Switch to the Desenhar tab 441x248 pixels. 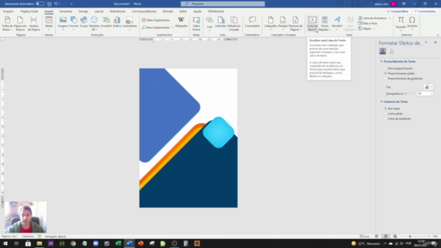coord(66,12)
